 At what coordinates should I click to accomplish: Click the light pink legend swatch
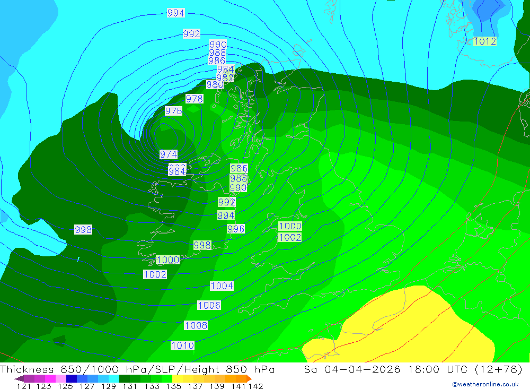61,378
